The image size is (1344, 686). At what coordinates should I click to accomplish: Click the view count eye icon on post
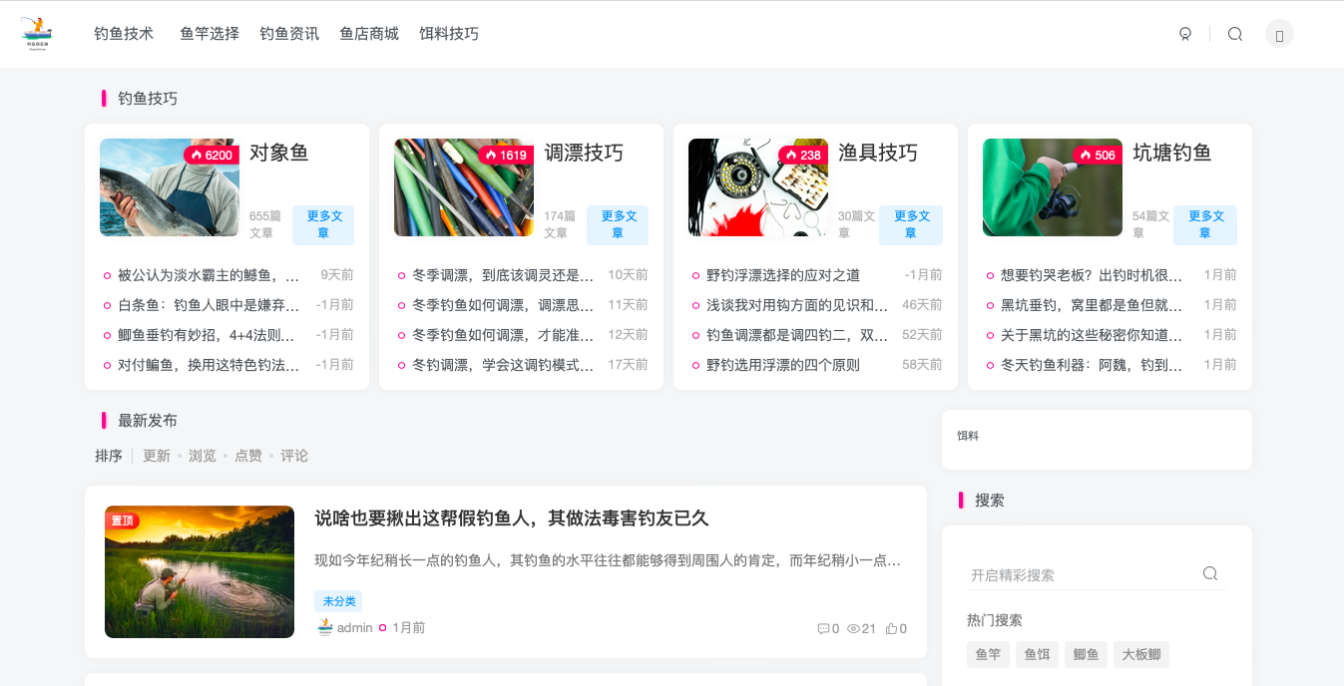point(853,628)
